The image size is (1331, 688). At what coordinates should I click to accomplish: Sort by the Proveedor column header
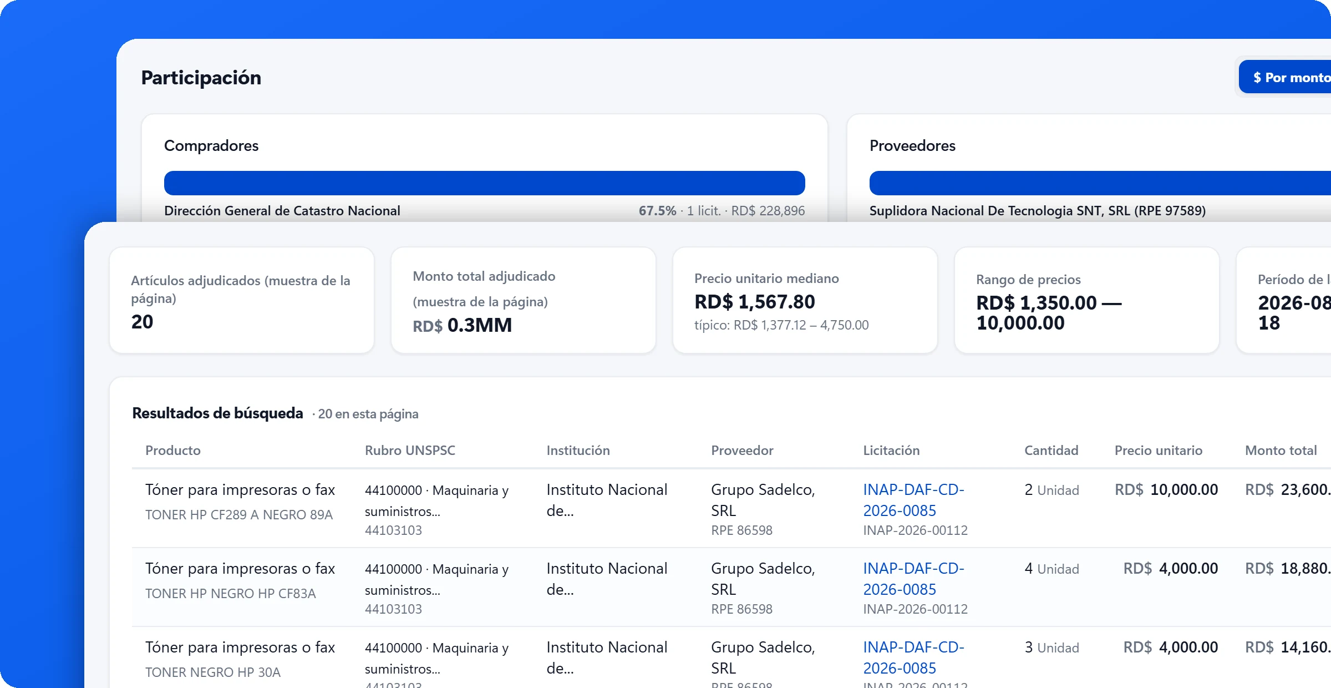pyautogui.click(x=742, y=451)
